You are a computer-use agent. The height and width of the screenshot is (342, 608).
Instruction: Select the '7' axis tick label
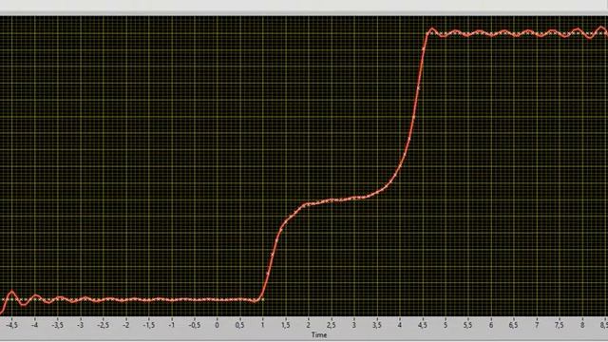point(537,325)
